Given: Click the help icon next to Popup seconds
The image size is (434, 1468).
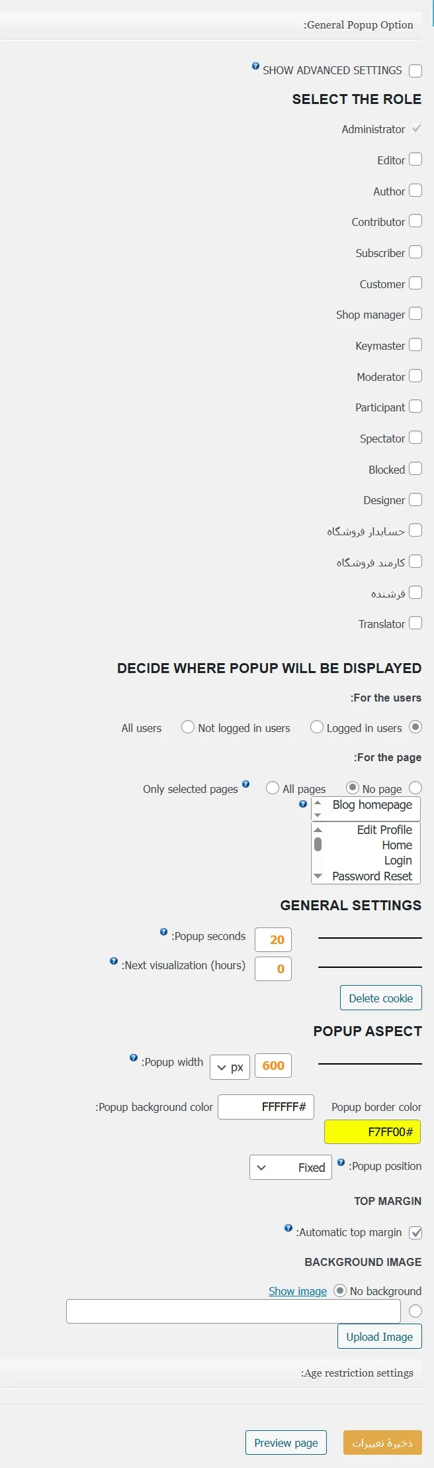Looking at the screenshot, I should (164, 931).
